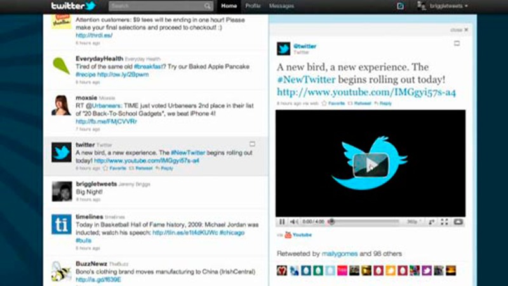The image size is (508, 286).
Task: Click #NewTwitter in the details pane tweet
Action: pyautogui.click(x=307, y=80)
